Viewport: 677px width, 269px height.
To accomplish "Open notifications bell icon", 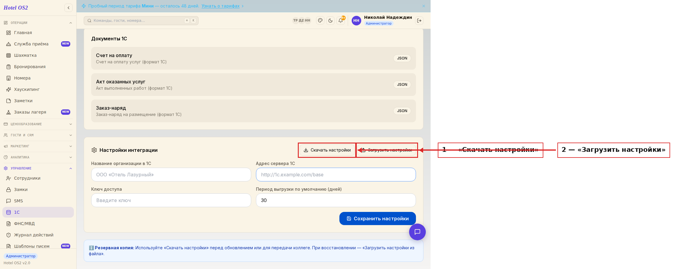I will (x=341, y=21).
